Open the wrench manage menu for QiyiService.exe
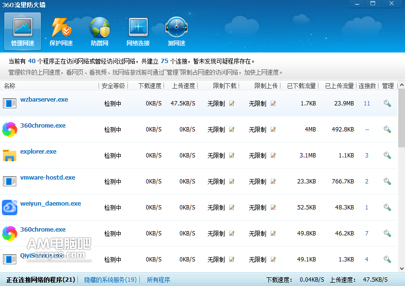This screenshot has height=286, width=405. coord(387,260)
